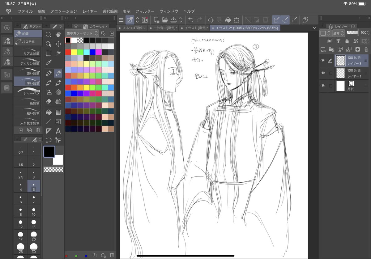The height and width of the screenshot is (259, 371).
Task: Toggle Lock layer padlock icon
Action: coord(347,41)
